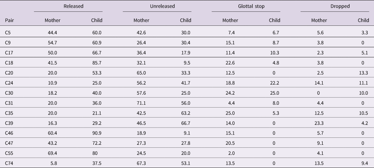The height and width of the screenshot is (168, 374).
Task: Click the Child subheader under Dropped
Action: pos(363,20)
